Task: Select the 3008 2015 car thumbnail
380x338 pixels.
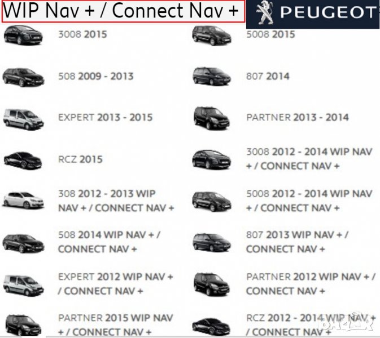Action: (23, 35)
